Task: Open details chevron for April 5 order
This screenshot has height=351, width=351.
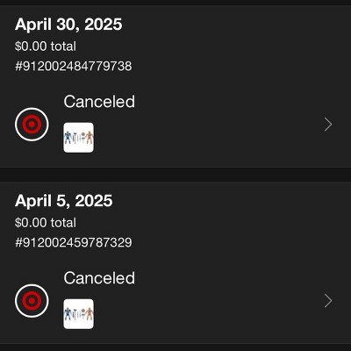Action: (328, 301)
